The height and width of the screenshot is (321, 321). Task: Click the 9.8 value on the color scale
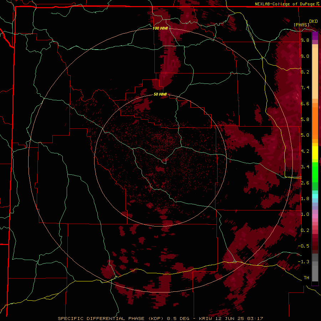pos(305,40)
